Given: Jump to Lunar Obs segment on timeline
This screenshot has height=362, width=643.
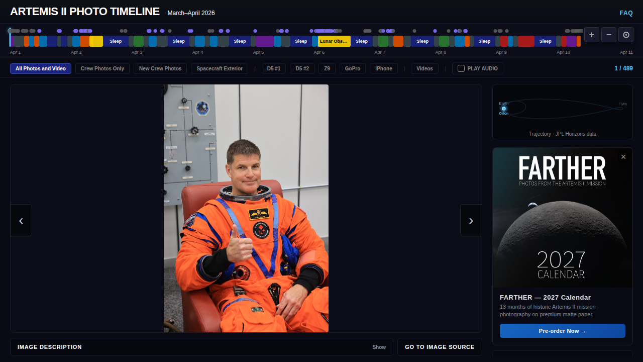Looking at the screenshot, I should (334, 41).
